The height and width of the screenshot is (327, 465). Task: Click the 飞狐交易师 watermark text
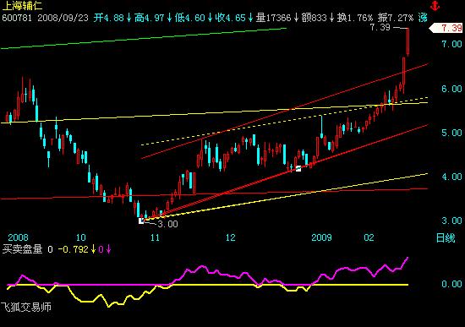[26, 308]
